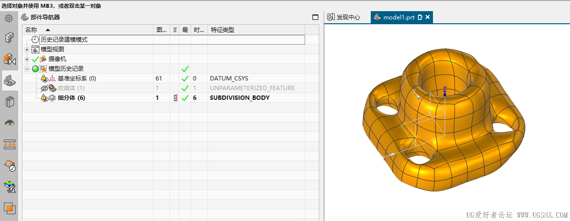Open the Assembly Navigator sidebar icon

click(x=8, y=37)
